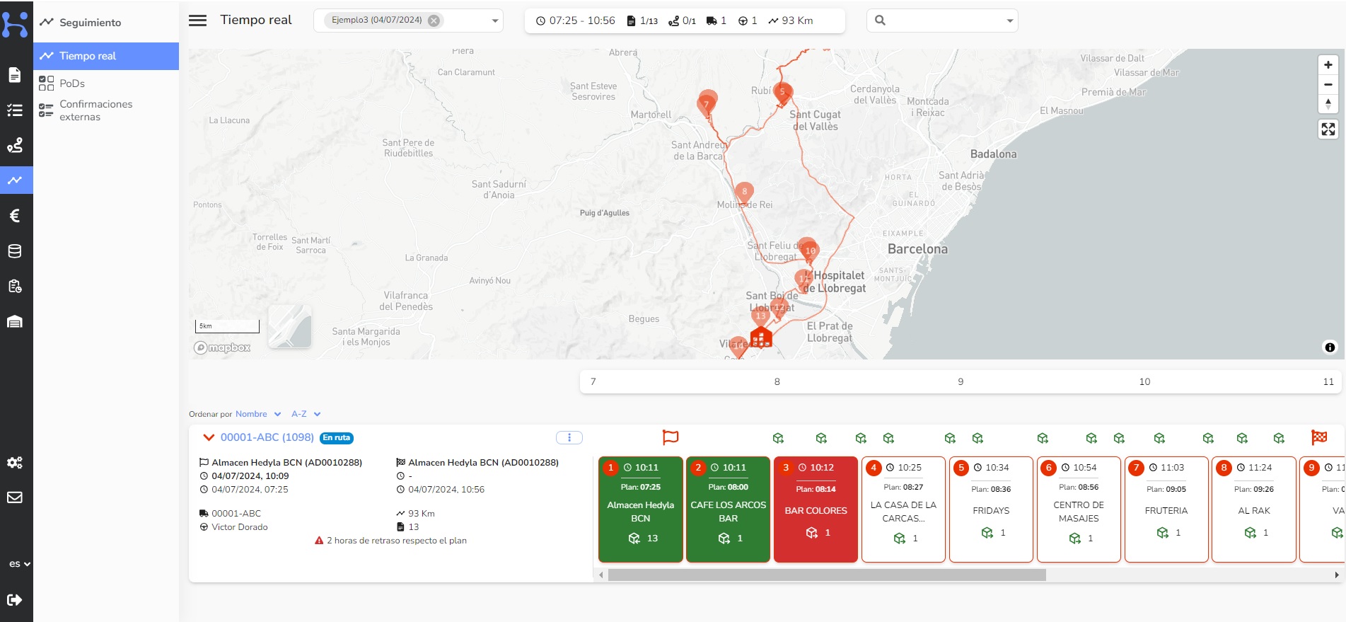Viewport: 1346px width, 622px height.
Task: Select Tiempo real menu item
Action: tap(106, 56)
